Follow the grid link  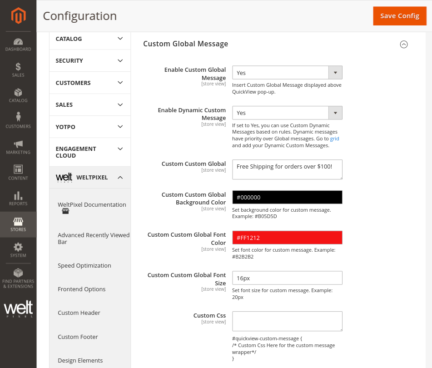tap(334, 139)
